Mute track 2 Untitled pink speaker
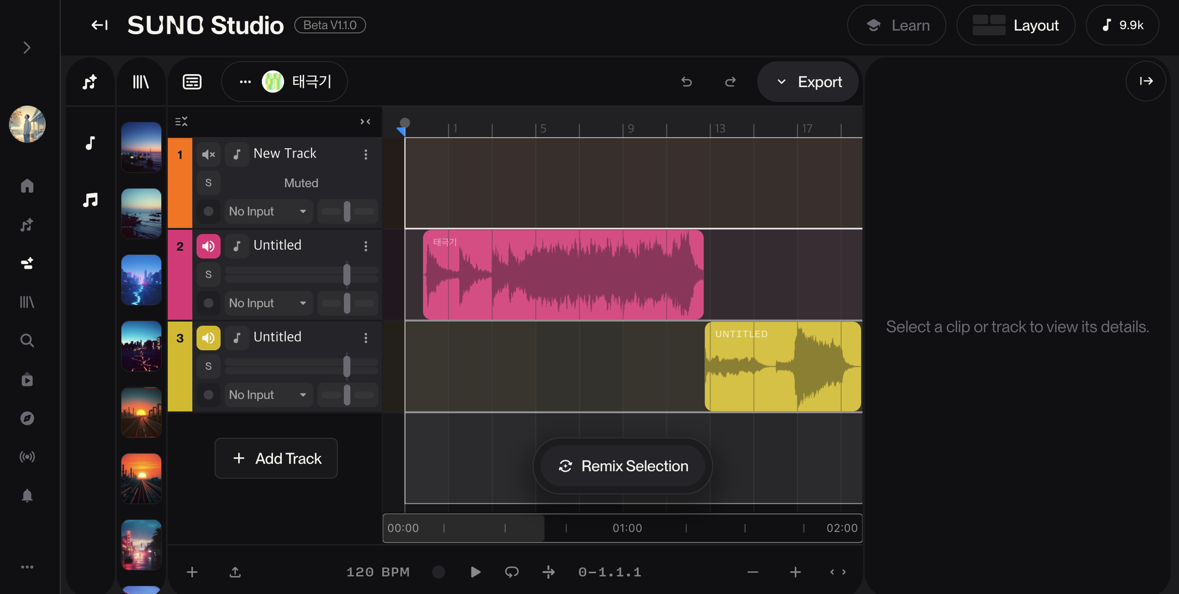 pyautogui.click(x=209, y=246)
